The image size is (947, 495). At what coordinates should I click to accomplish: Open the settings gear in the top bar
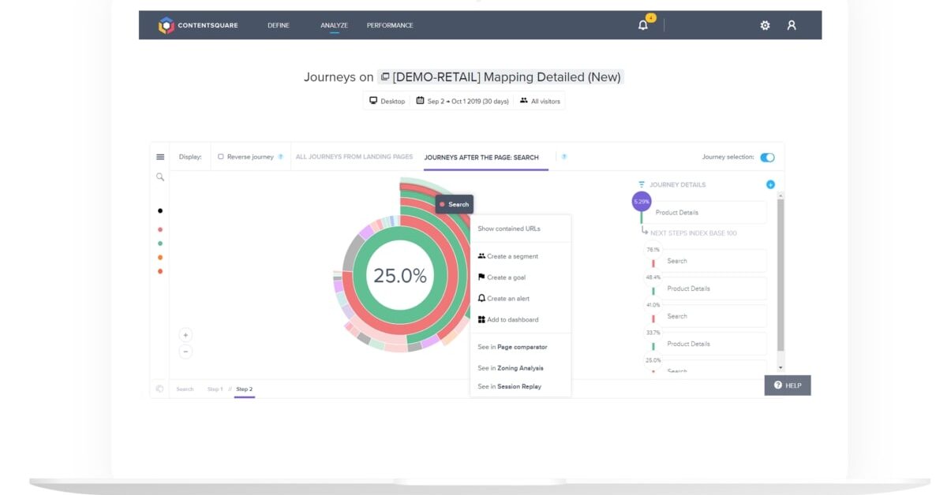764,24
